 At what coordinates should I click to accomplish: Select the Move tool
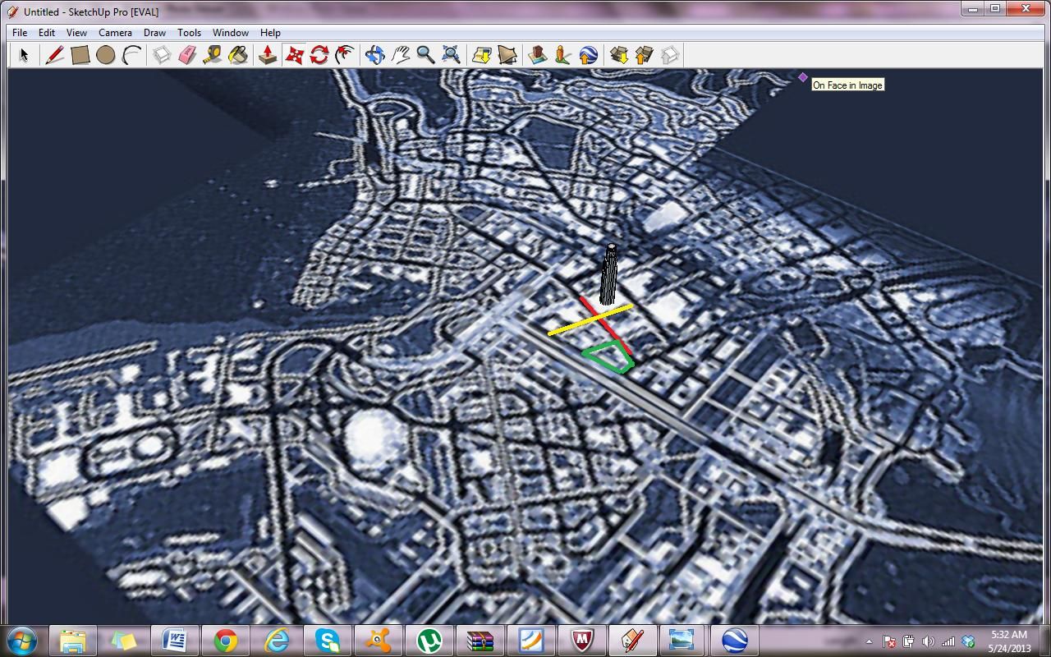pos(294,55)
